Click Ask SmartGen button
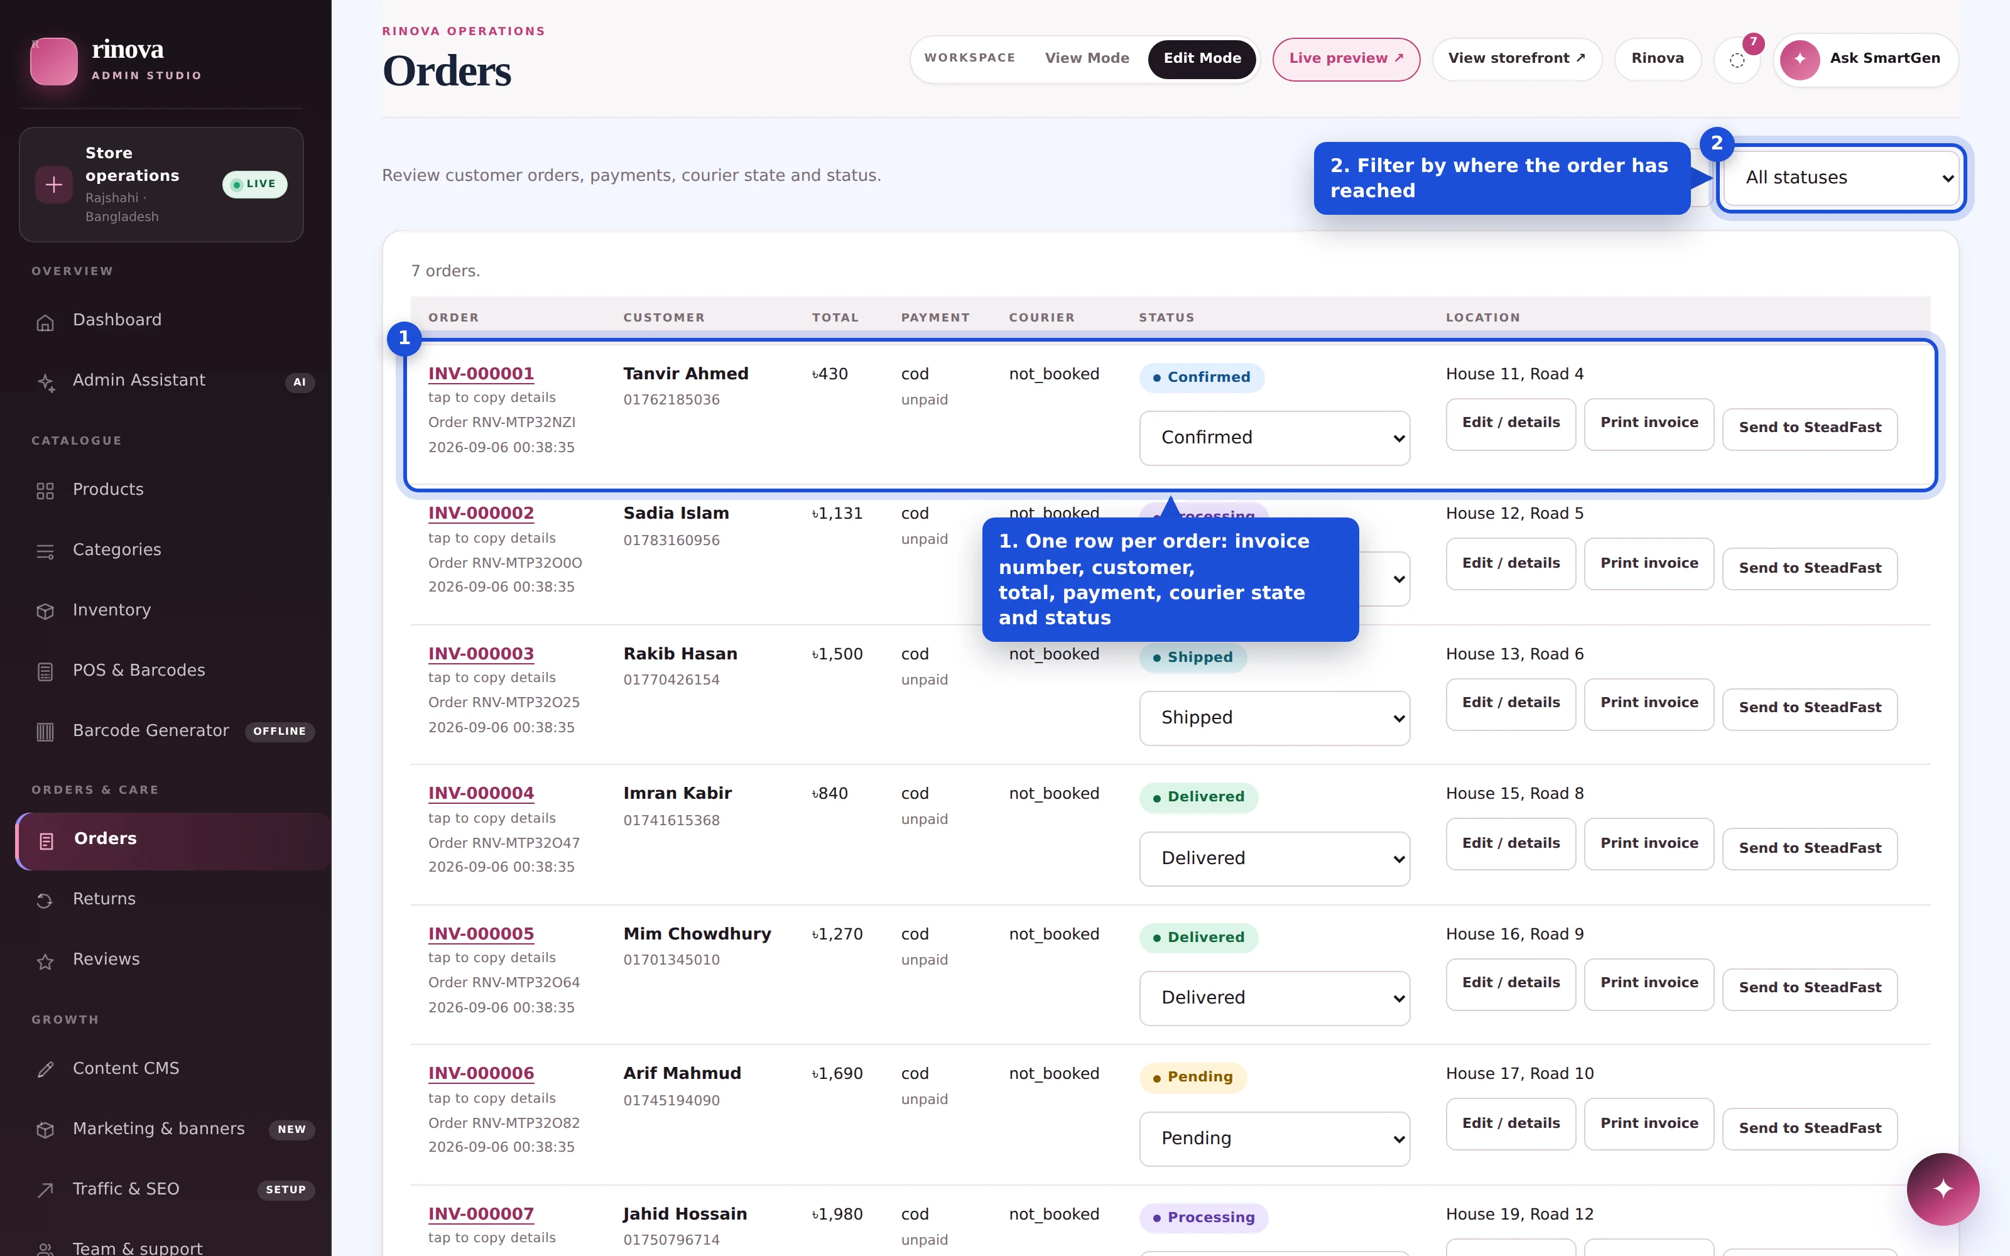Screen dimensions: 2010x1256 click(x=1866, y=59)
